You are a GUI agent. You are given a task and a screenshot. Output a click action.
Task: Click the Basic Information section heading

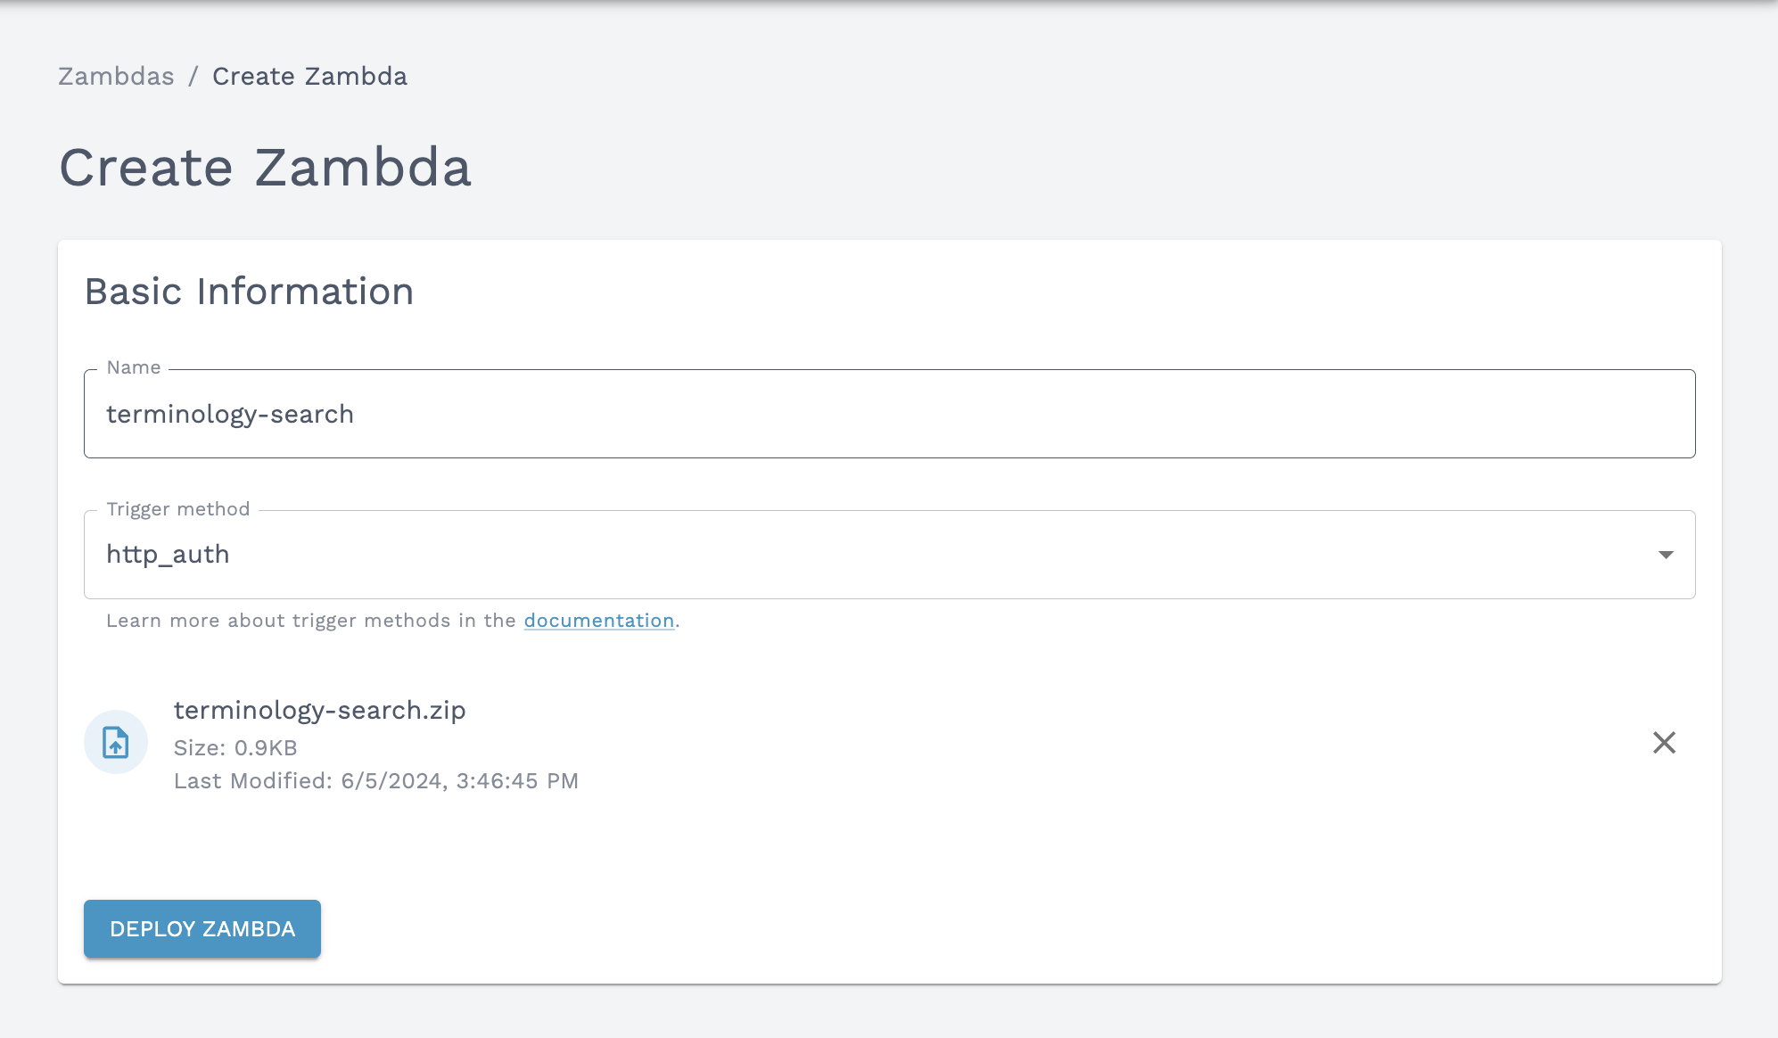(249, 291)
